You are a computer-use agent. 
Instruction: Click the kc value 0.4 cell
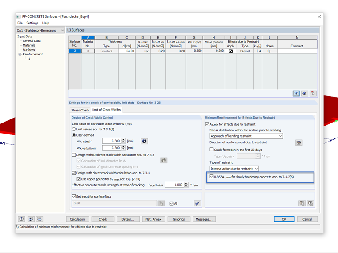click(x=258, y=51)
